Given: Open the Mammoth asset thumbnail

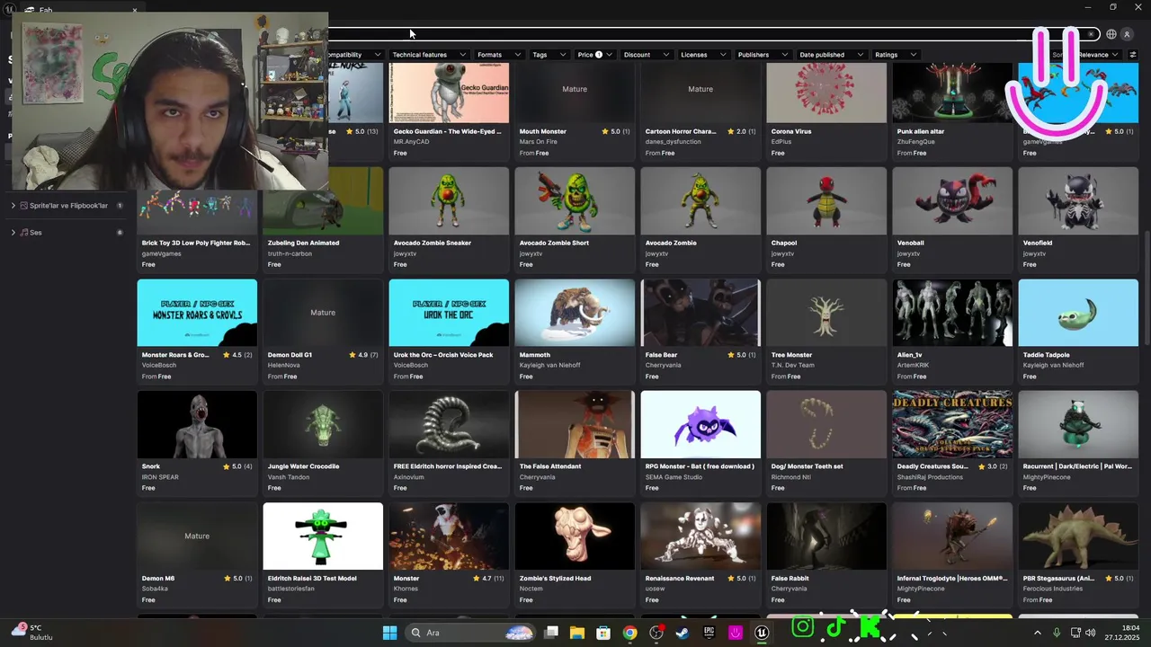Looking at the screenshot, I should [x=575, y=312].
